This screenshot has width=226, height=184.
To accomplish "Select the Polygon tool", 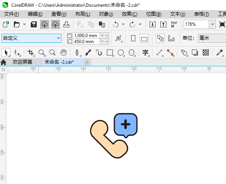I will pos(132,52).
